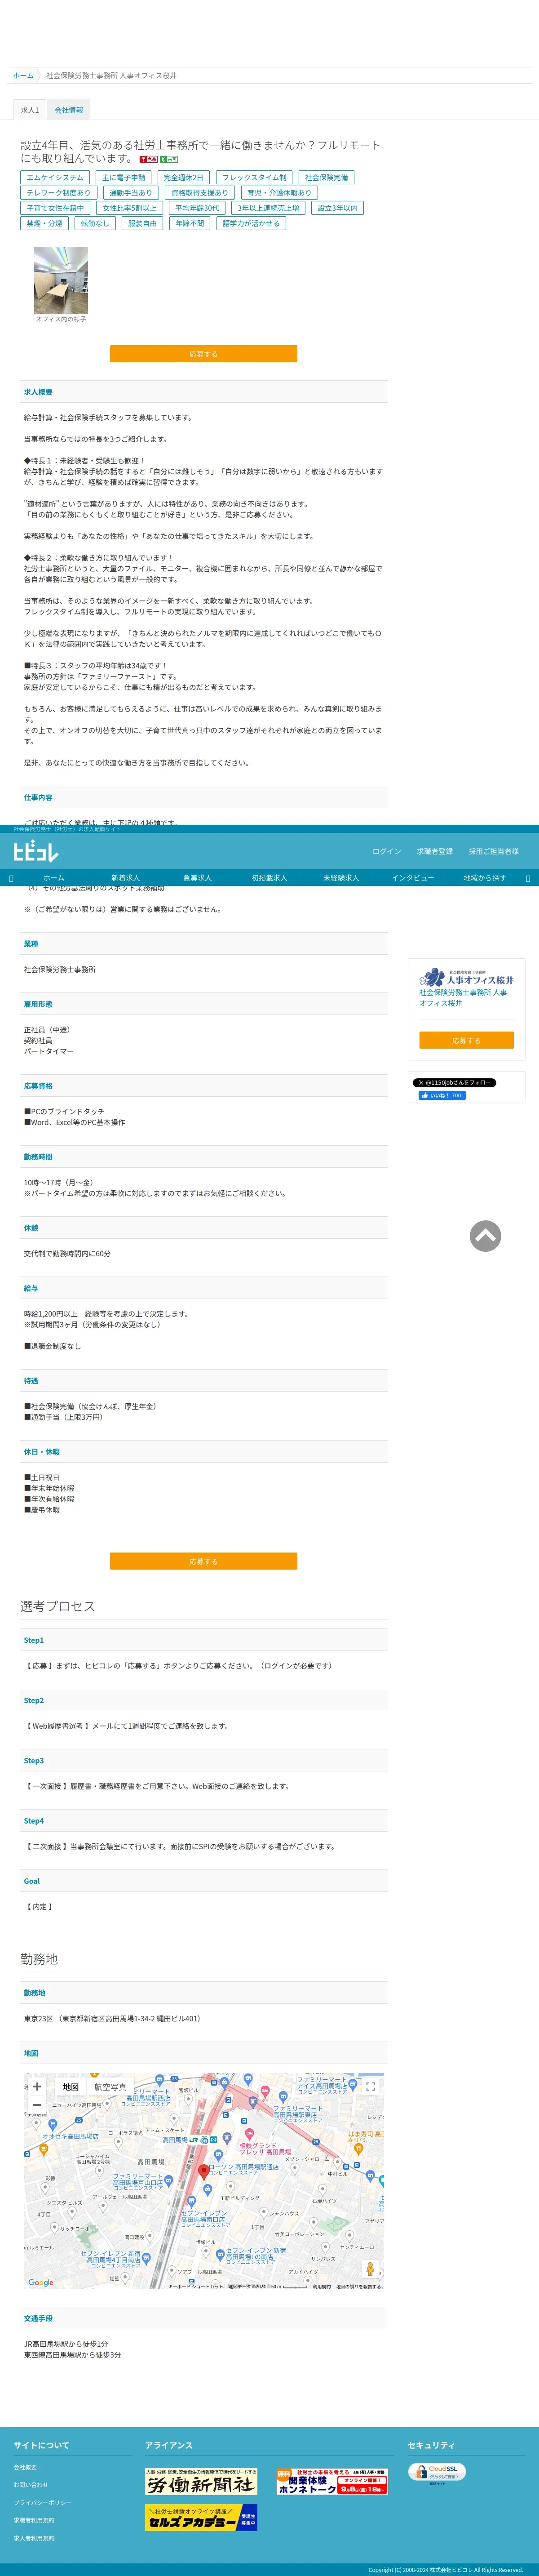Open 新着求人 in navigation bar
The image size is (539, 2576).
pyautogui.click(x=126, y=878)
